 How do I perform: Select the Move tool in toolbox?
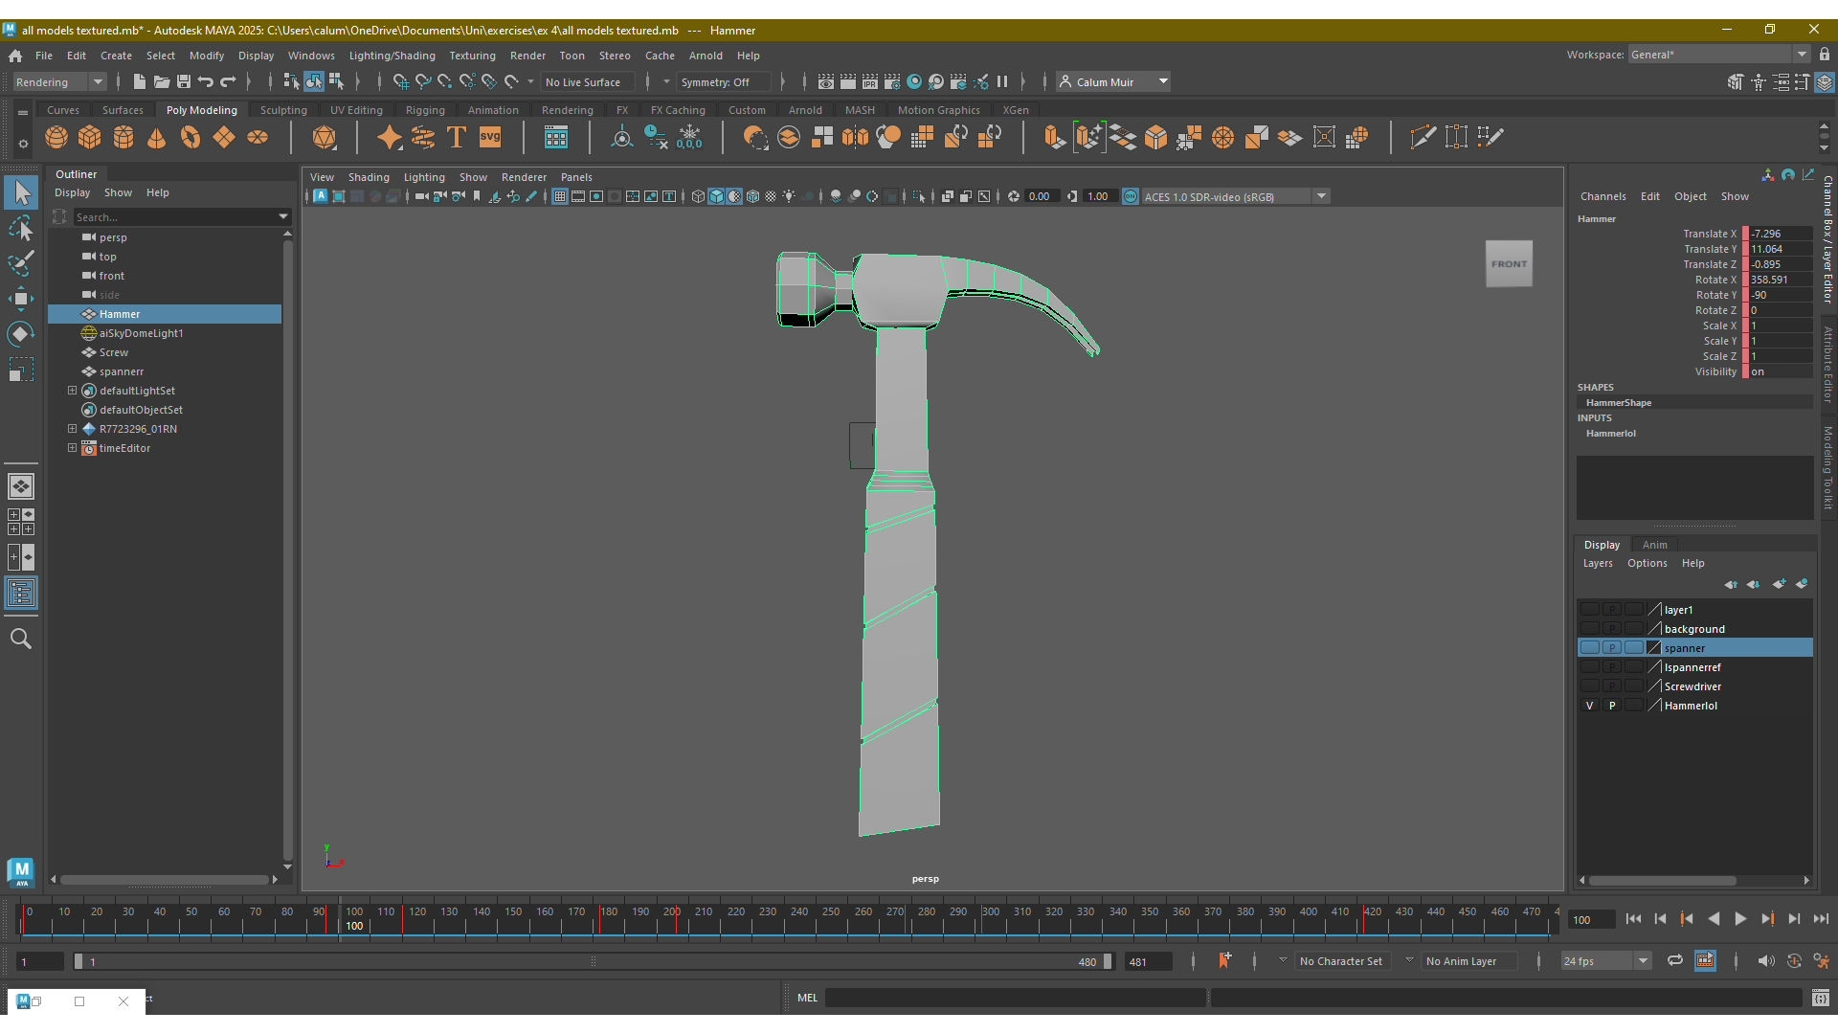pos(21,298)
